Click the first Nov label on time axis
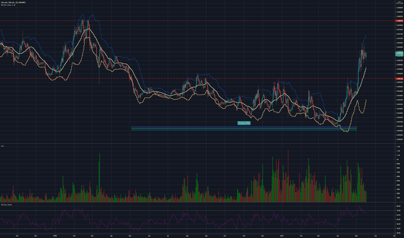 [17, 235]
